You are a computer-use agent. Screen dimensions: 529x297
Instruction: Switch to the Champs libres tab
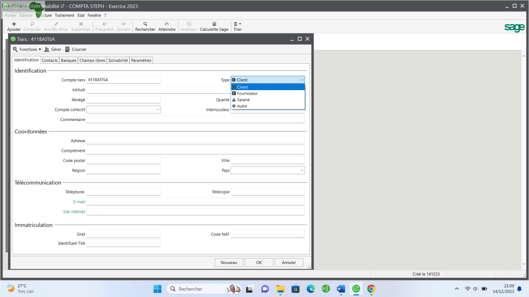[x=93, y=60]
